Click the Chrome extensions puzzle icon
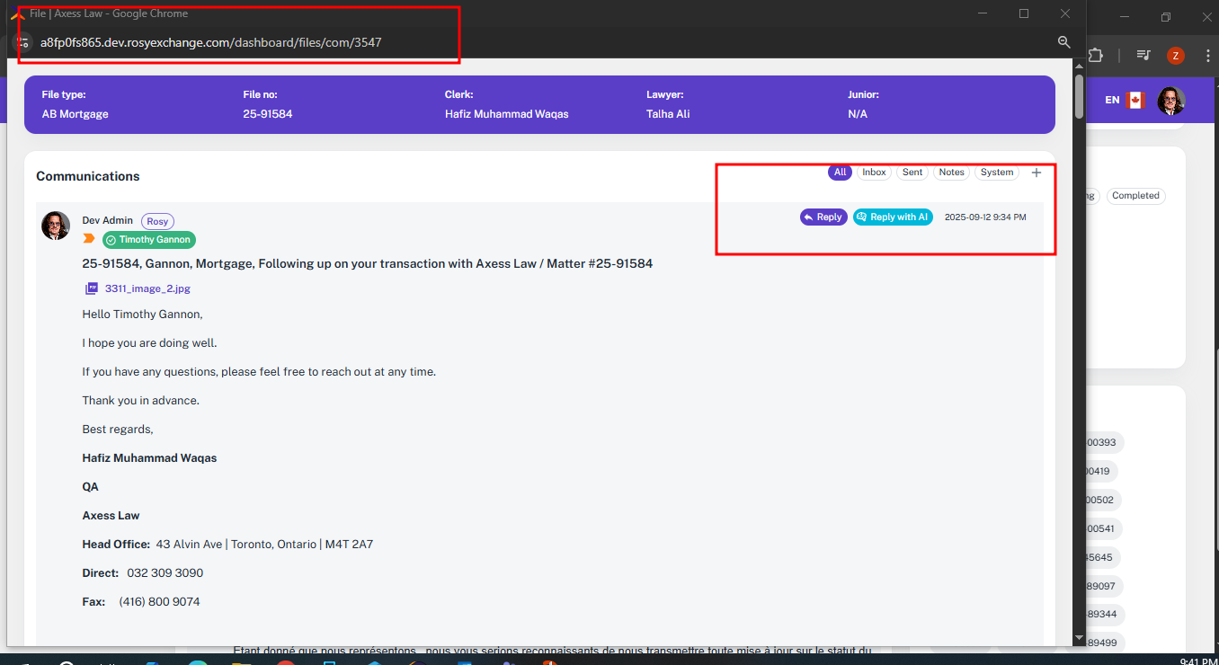Image resolution: width=1219 pixels, height=665 pixels. point(1095,56)
